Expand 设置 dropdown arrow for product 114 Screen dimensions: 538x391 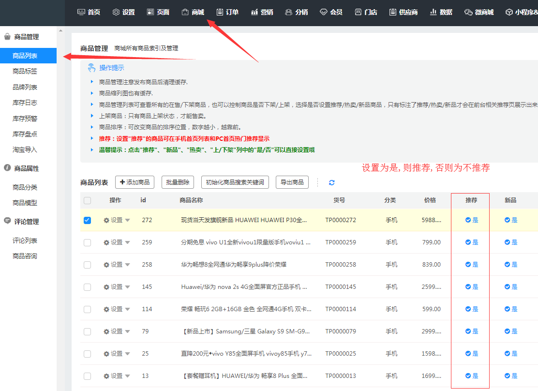[x=128, y=309]
